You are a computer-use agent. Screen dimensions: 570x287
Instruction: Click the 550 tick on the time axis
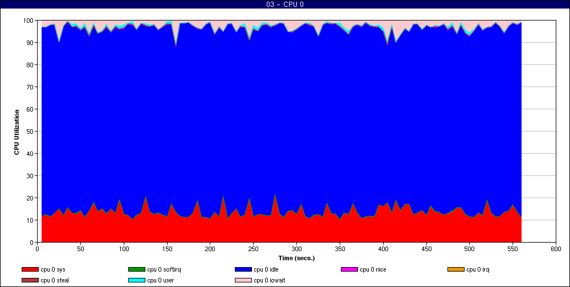pyautogui.click(x=512, y=249)
